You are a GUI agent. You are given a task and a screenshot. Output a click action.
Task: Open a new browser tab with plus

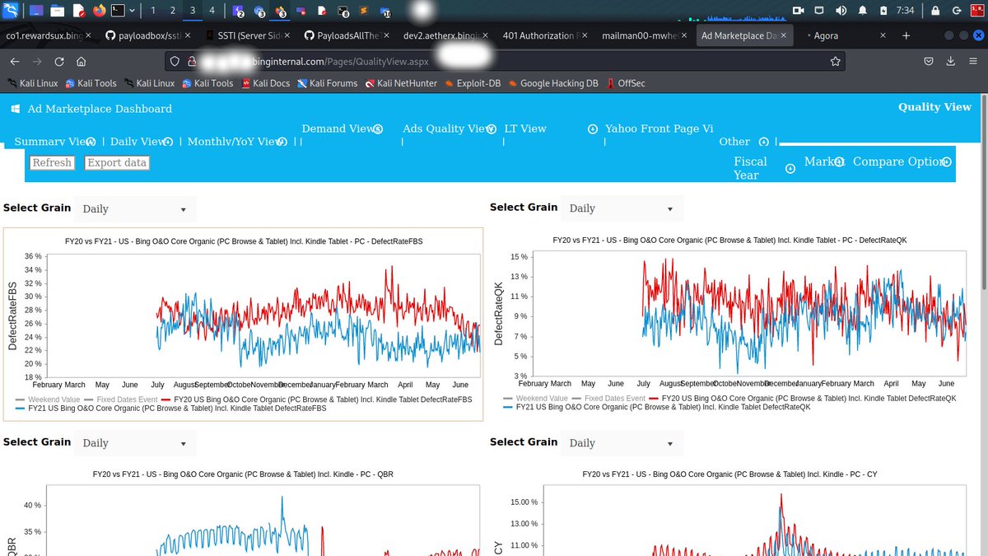[906, 35]
